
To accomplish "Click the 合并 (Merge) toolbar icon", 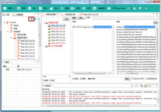I will click(x=51, y=8).
